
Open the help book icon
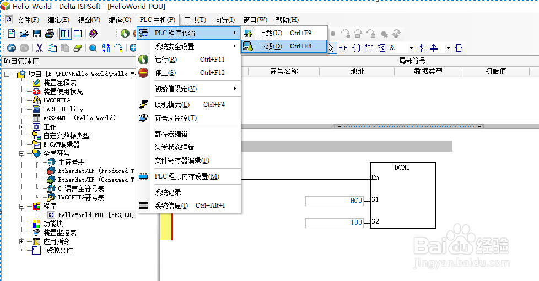coord(93,33)
